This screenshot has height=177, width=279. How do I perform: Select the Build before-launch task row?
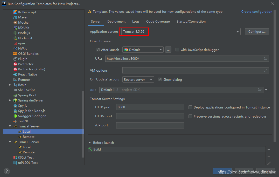(x=177, y=149)
